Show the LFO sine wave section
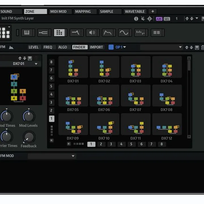This screenshot has width=204, height=204. click(124, 33)
